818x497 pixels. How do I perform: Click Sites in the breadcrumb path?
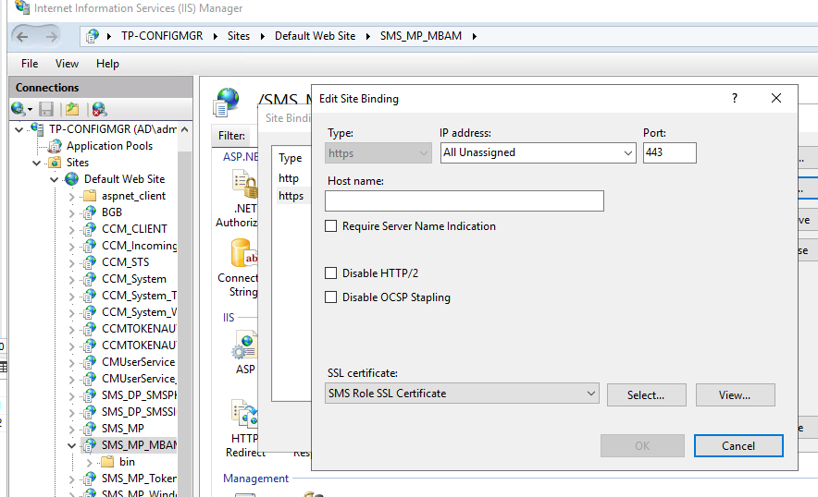click(x=239, y=36)
